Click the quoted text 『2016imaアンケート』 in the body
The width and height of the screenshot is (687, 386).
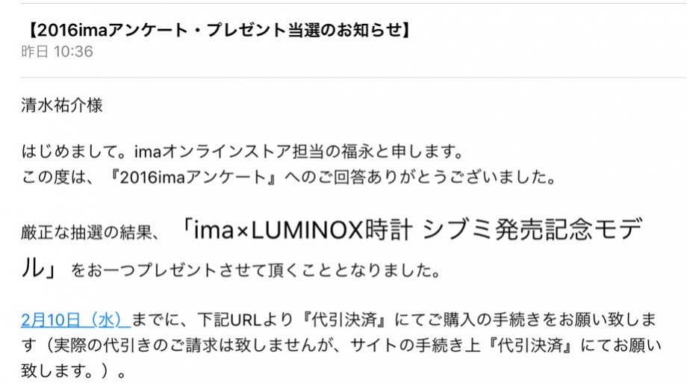pos(193,178)
